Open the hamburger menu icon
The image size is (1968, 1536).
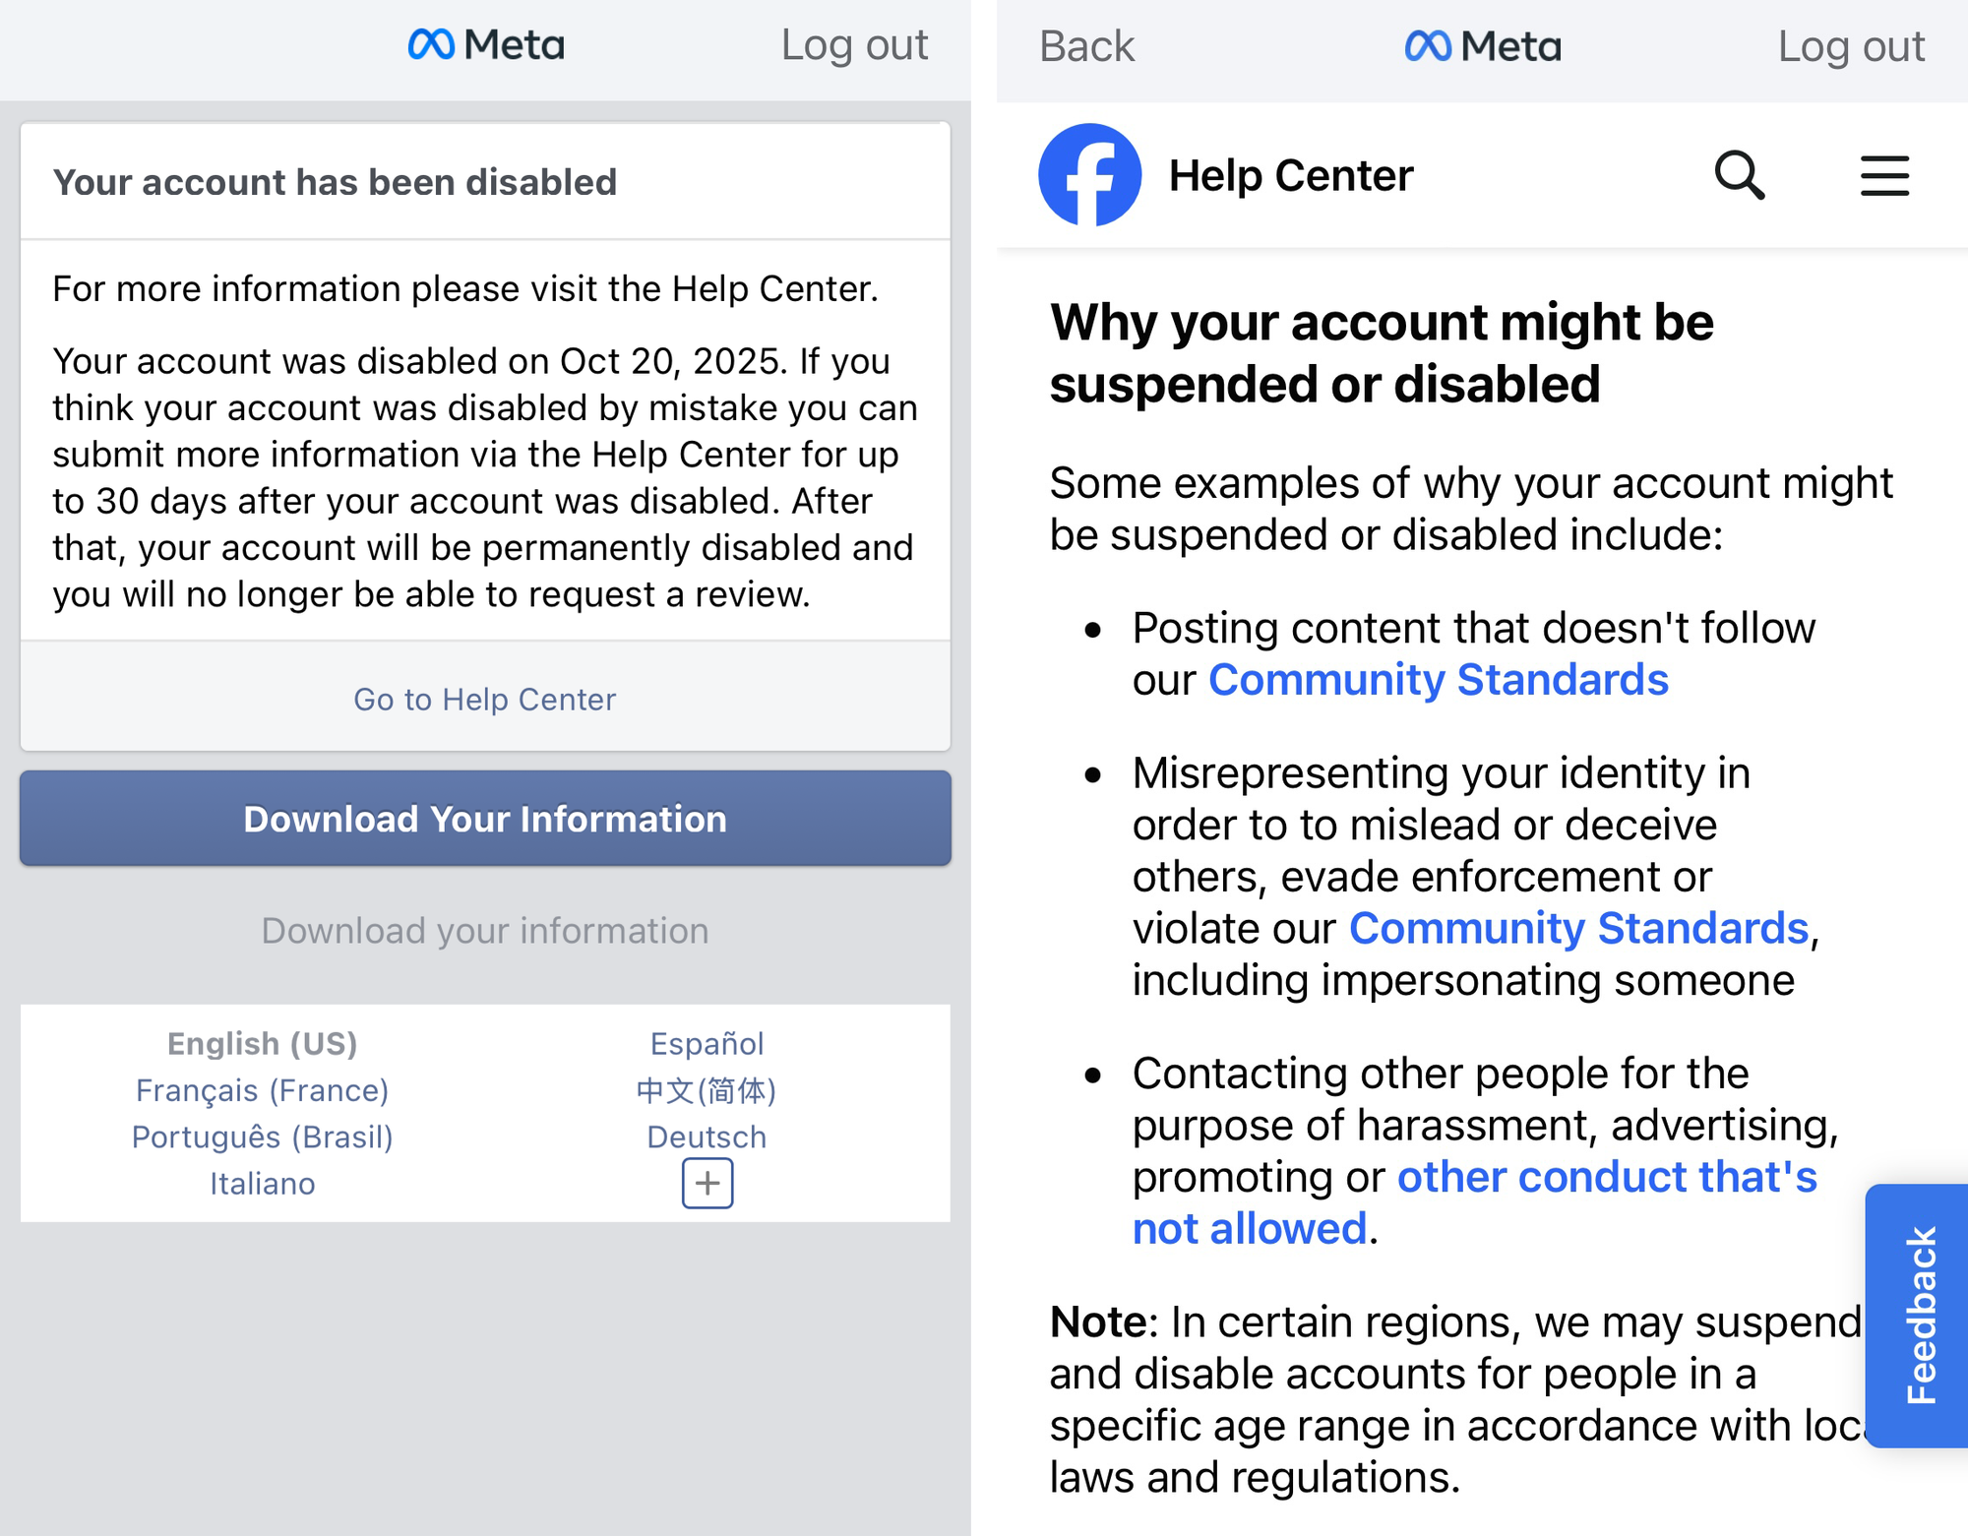pyautogui.click(x=1883, y=176)
